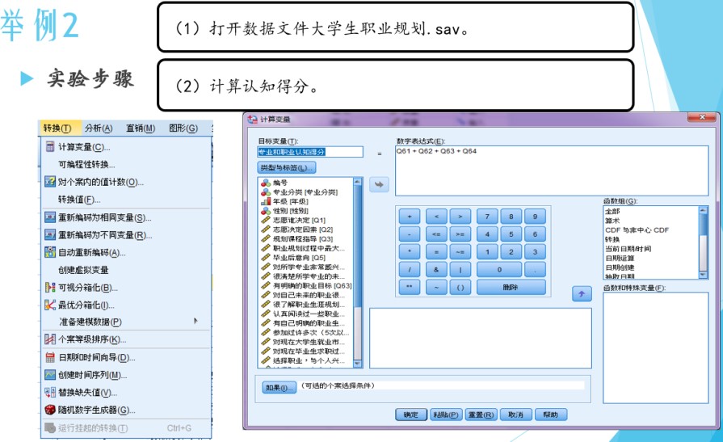Open the 分析(A) menu
Screen dimensions: 723x442
(x=99, y=128)
